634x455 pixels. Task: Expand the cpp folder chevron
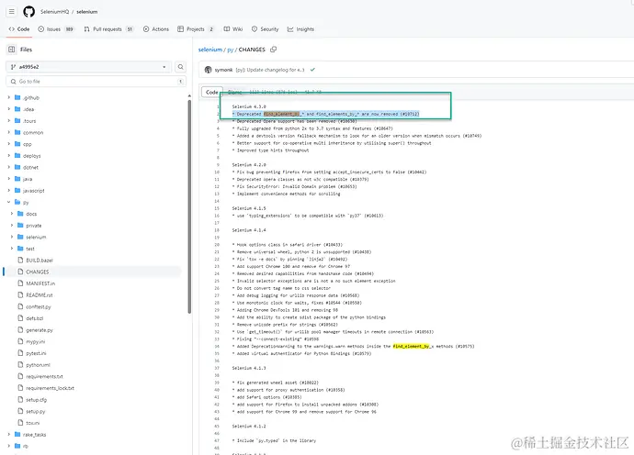click(9, 144)
